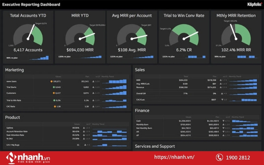Click the orange diamond indicator for www Users

point(51,81)
